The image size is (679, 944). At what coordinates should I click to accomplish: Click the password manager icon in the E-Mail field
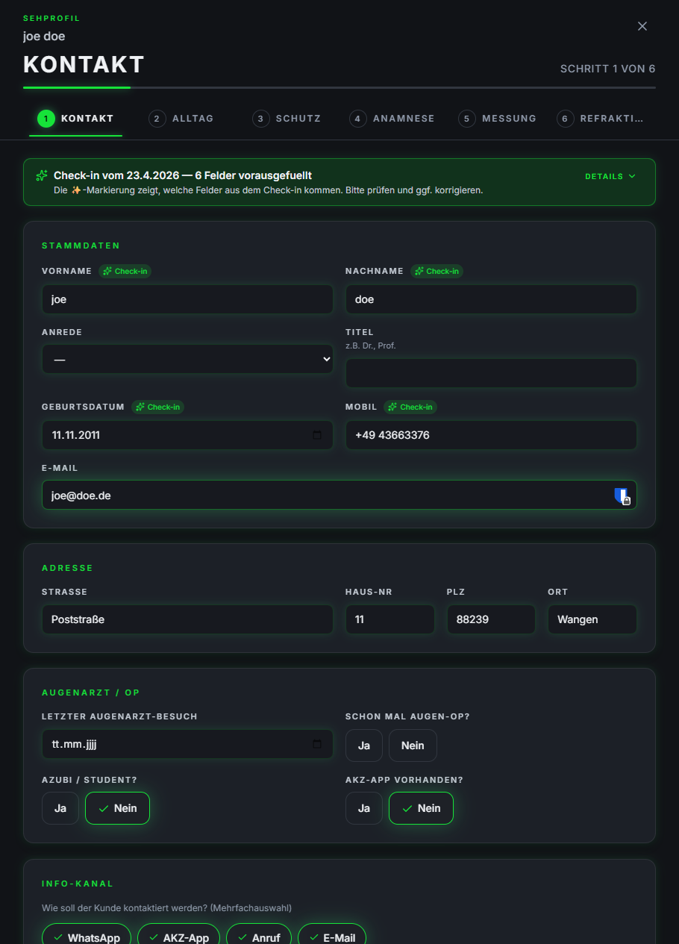[x=622, y=496]
